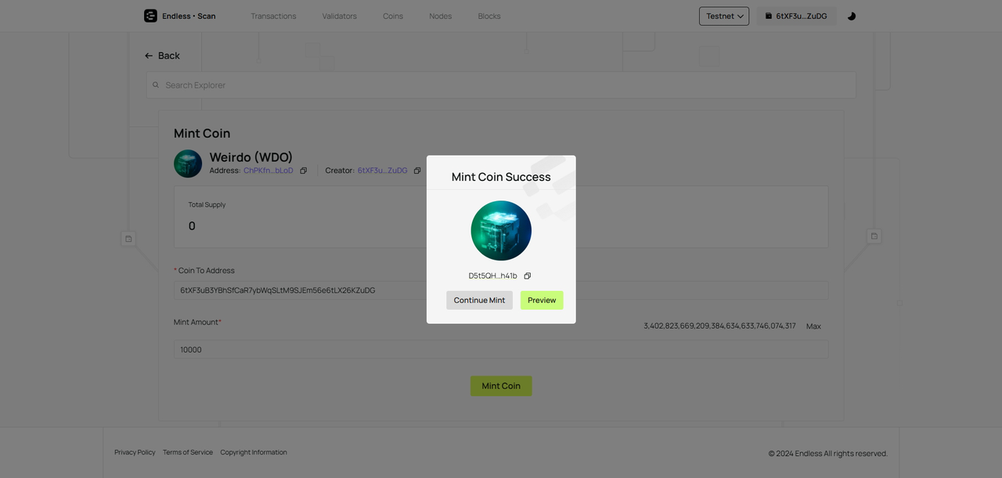This screenshot has width=1002, height=478.
Task: Set mint amount to Max
Action: point(813,326)
